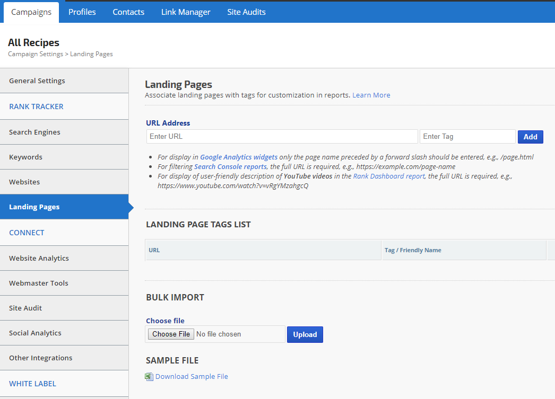This screenshot has height=399, width=555.
Task: Open the Rank Dashboard report link
Action: click(388, 176)
